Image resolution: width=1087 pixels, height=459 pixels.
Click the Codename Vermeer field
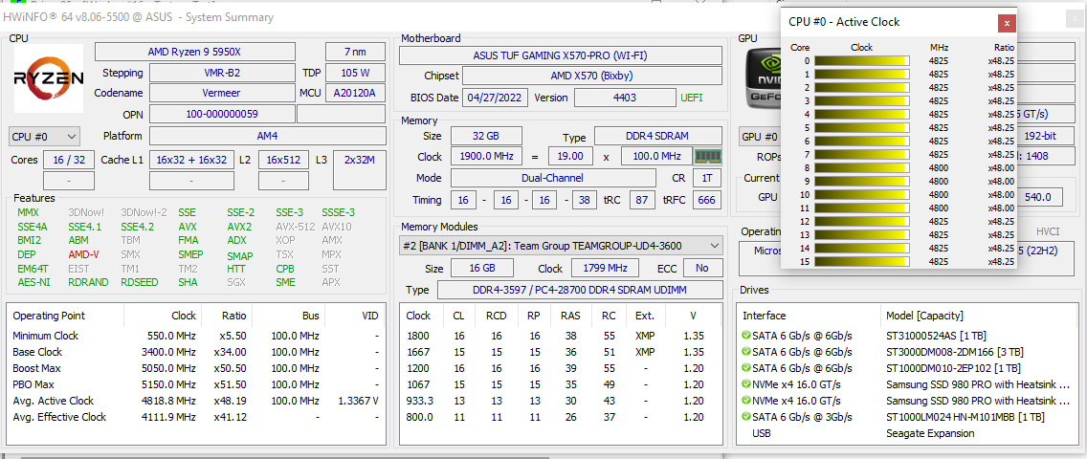point(222,93)
